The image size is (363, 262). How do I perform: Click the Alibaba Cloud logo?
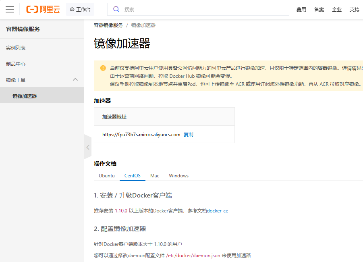(43, 9)
